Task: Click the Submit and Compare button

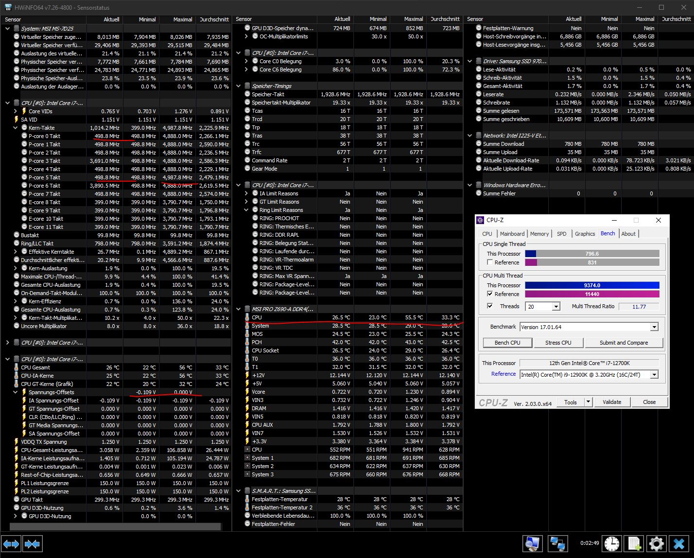Action: 624,342
